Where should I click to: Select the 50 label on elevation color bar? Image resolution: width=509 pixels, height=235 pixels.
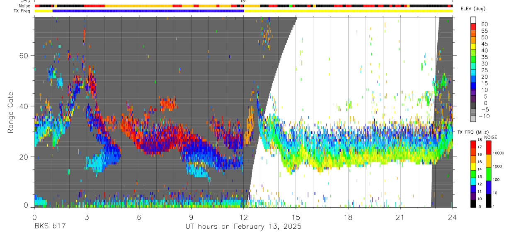click(484, 37)
